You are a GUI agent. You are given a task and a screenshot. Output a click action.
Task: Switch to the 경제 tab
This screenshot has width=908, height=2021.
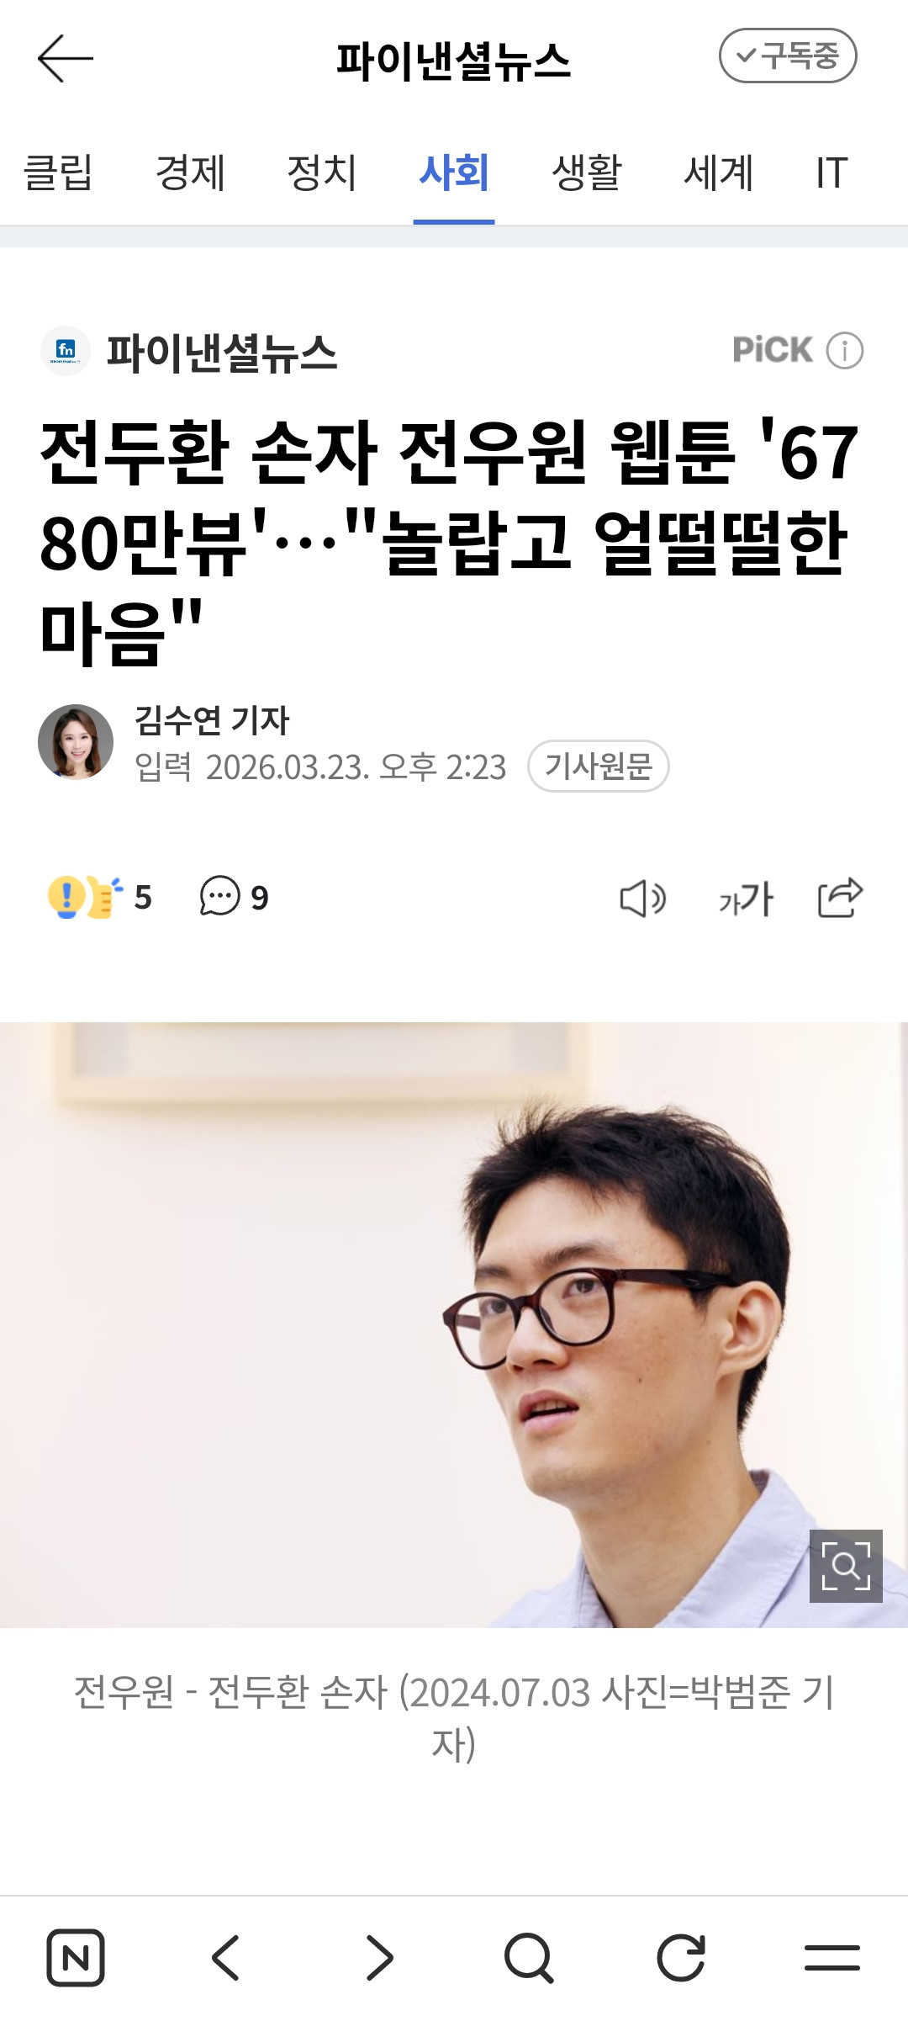point(190,172)
